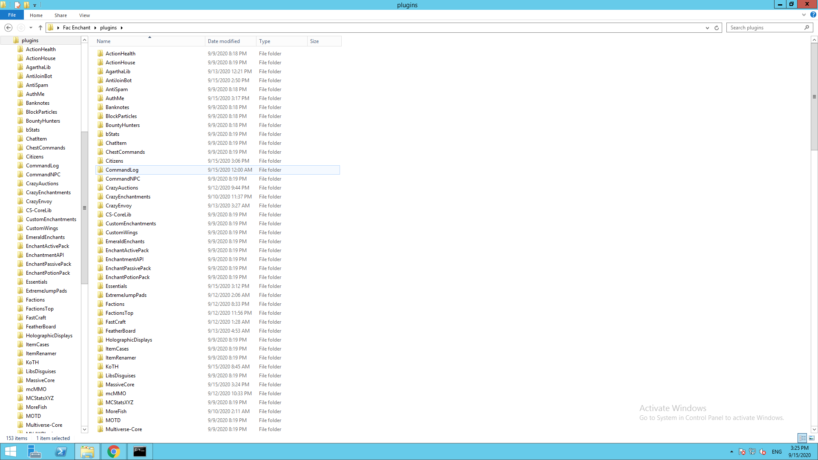Expand the address bar history dropdown

pos(707,28)
